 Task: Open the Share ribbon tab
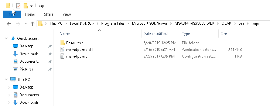[48, 14]
